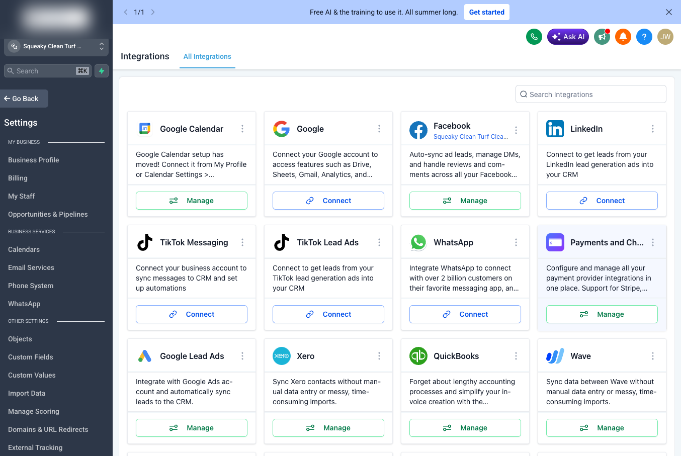
Task: Open Custom Fields settings
Action: 31,357
